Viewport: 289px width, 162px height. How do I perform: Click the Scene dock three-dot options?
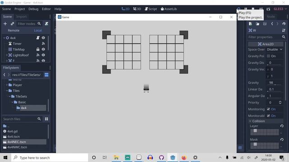click(x=50, y=17)
